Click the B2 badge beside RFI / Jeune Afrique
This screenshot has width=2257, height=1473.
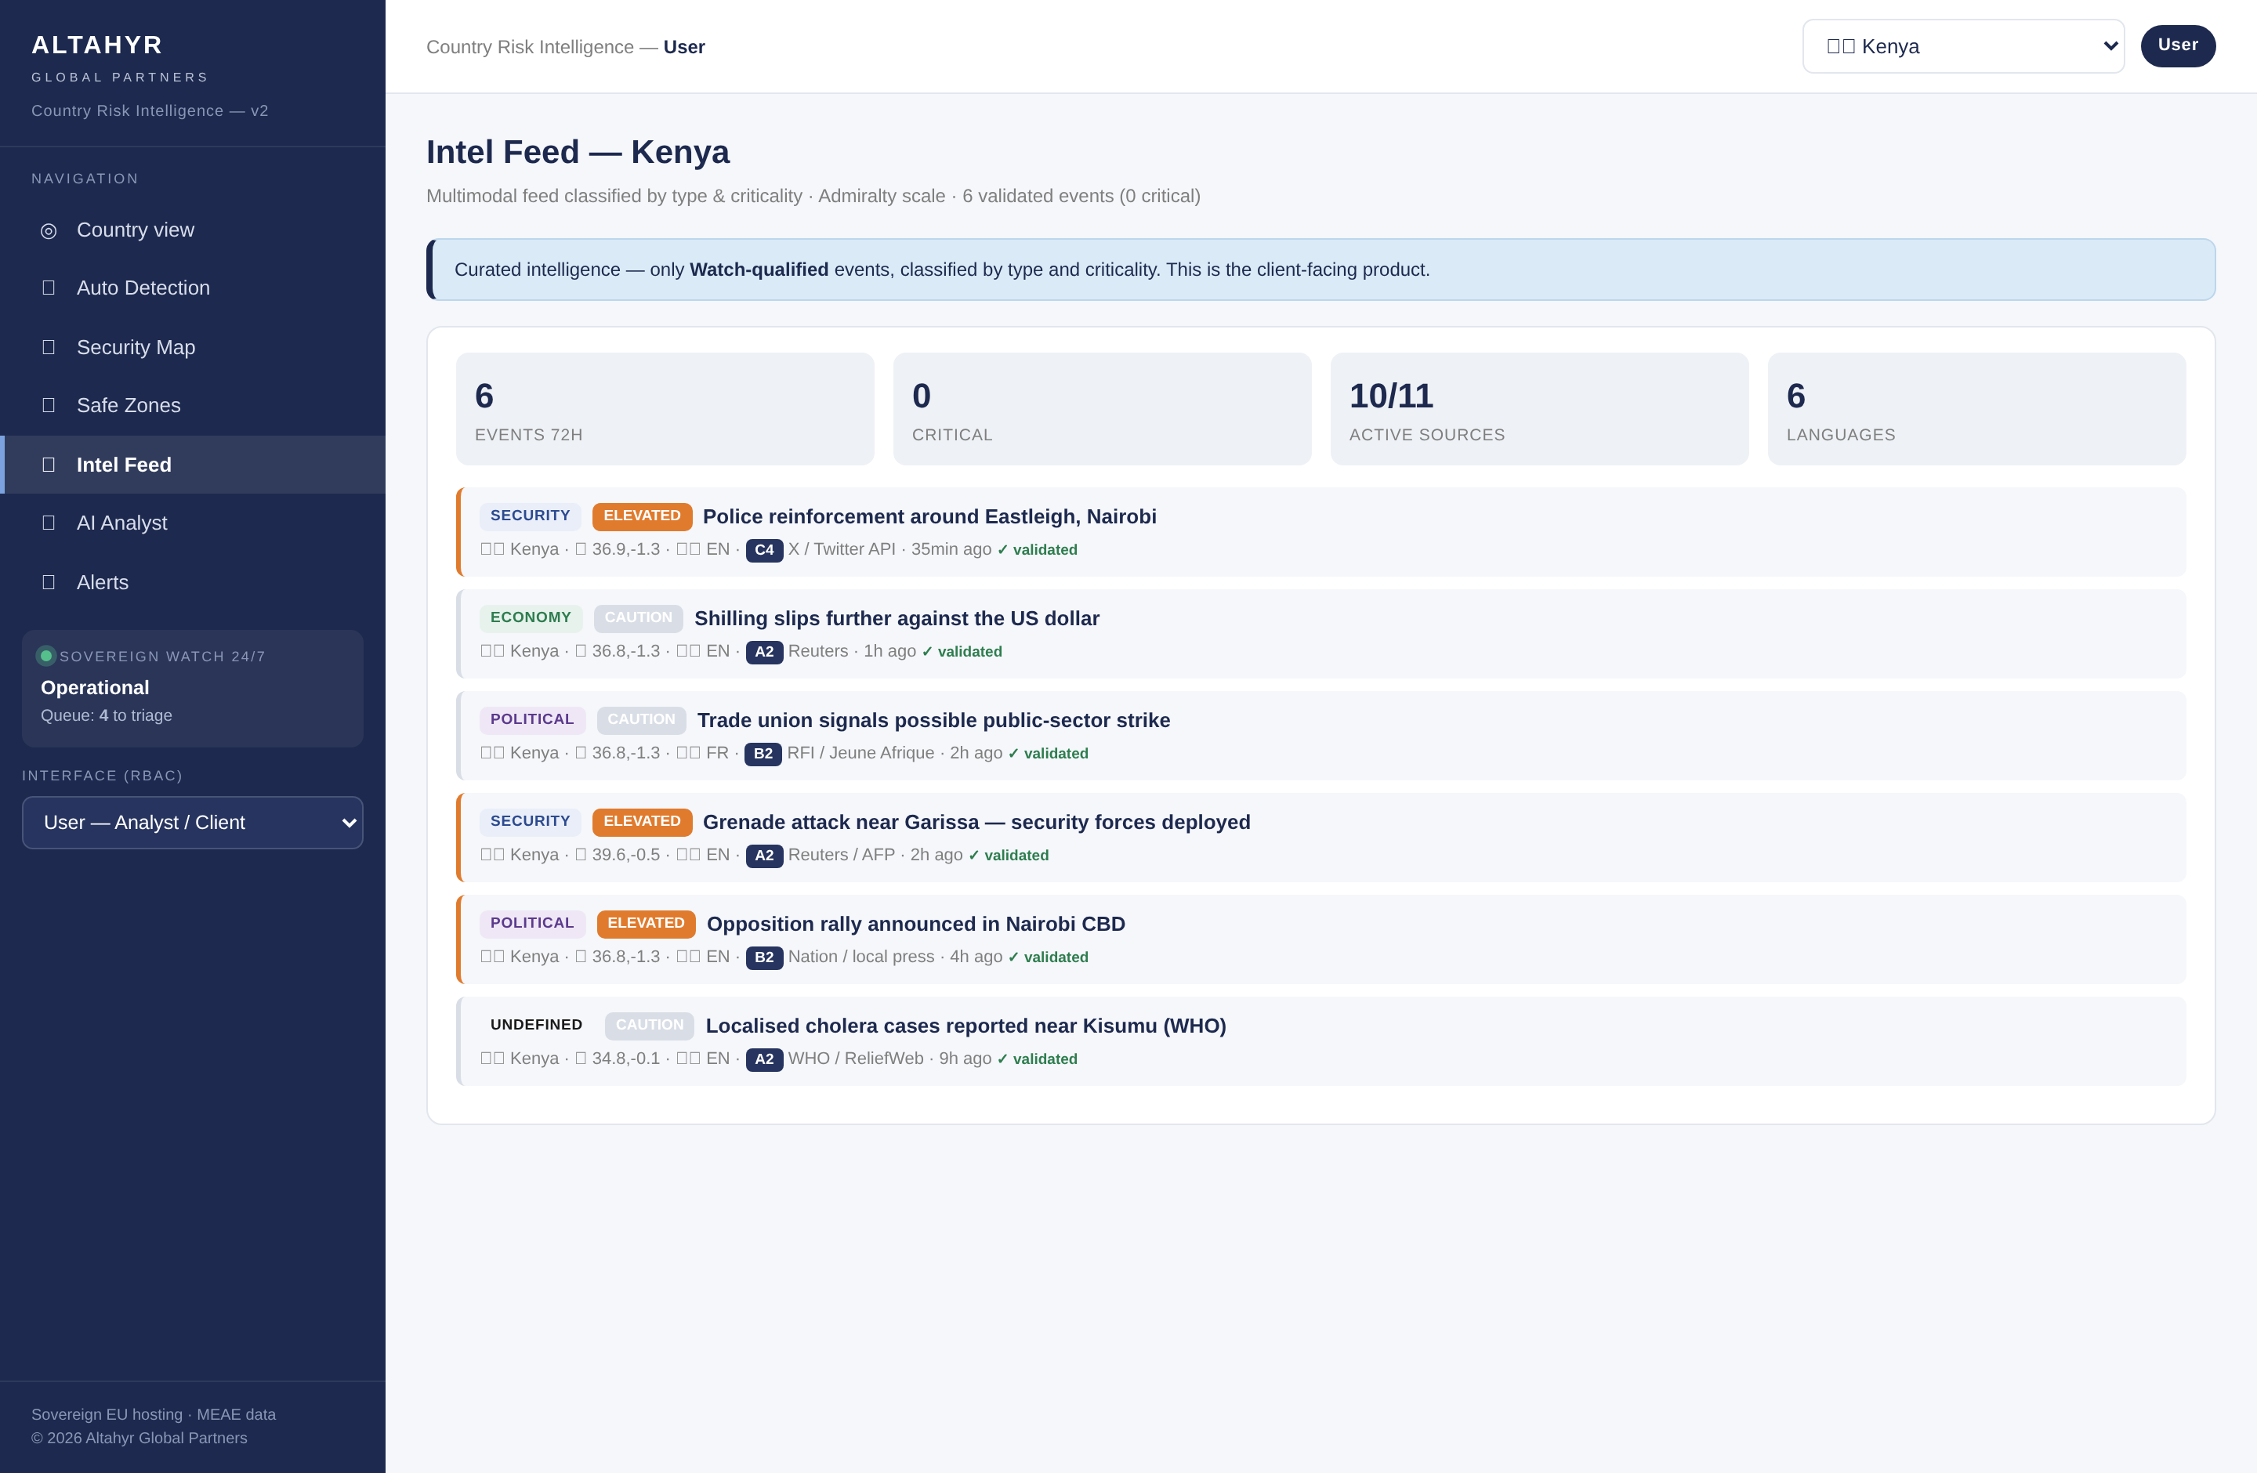[x=763, y=755]
